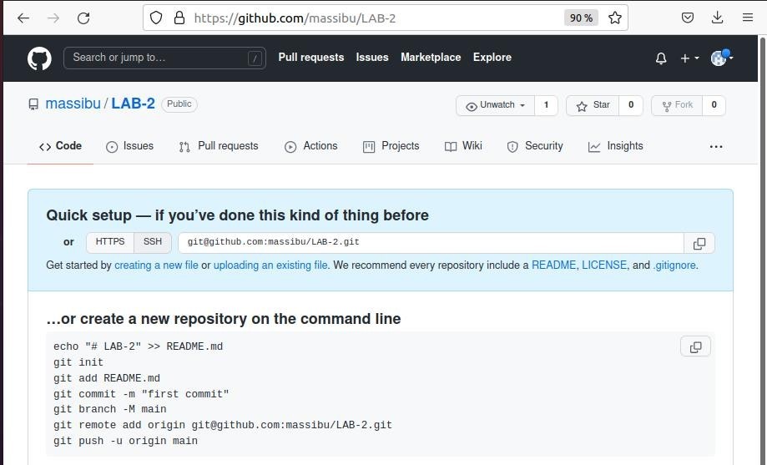This screenshot has height=465, width=767.
Task: Reset the 90% zoom level badge
Action: point(581,18)
